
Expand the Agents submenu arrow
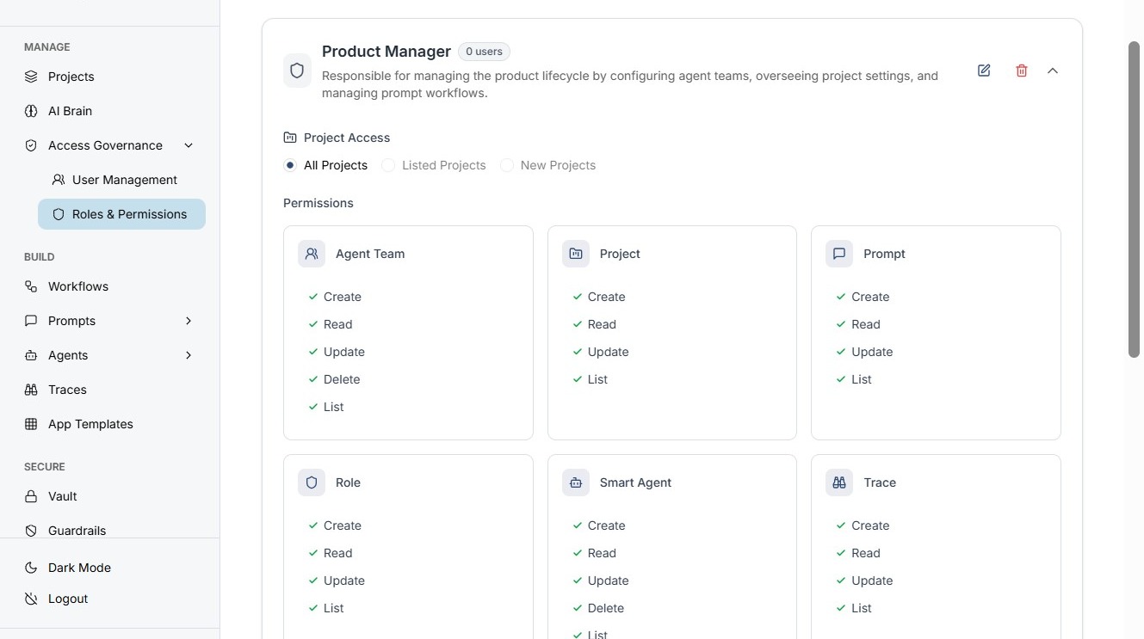coord(189,355)
